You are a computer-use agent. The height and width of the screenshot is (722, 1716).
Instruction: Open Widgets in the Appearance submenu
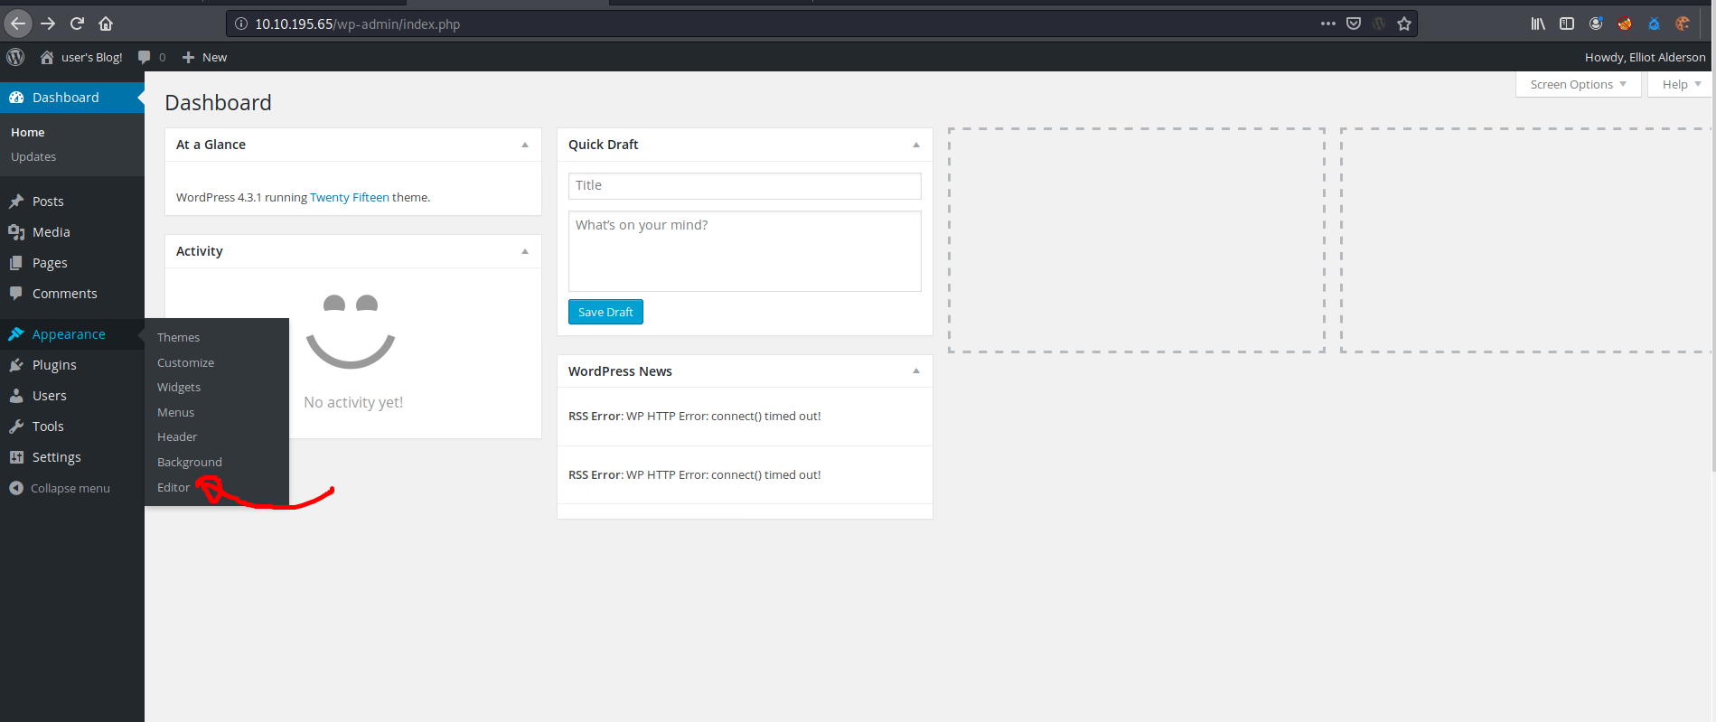point(179,387)
